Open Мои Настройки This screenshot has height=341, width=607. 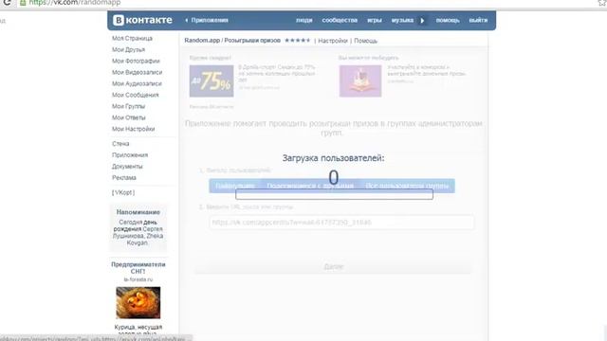133,129
